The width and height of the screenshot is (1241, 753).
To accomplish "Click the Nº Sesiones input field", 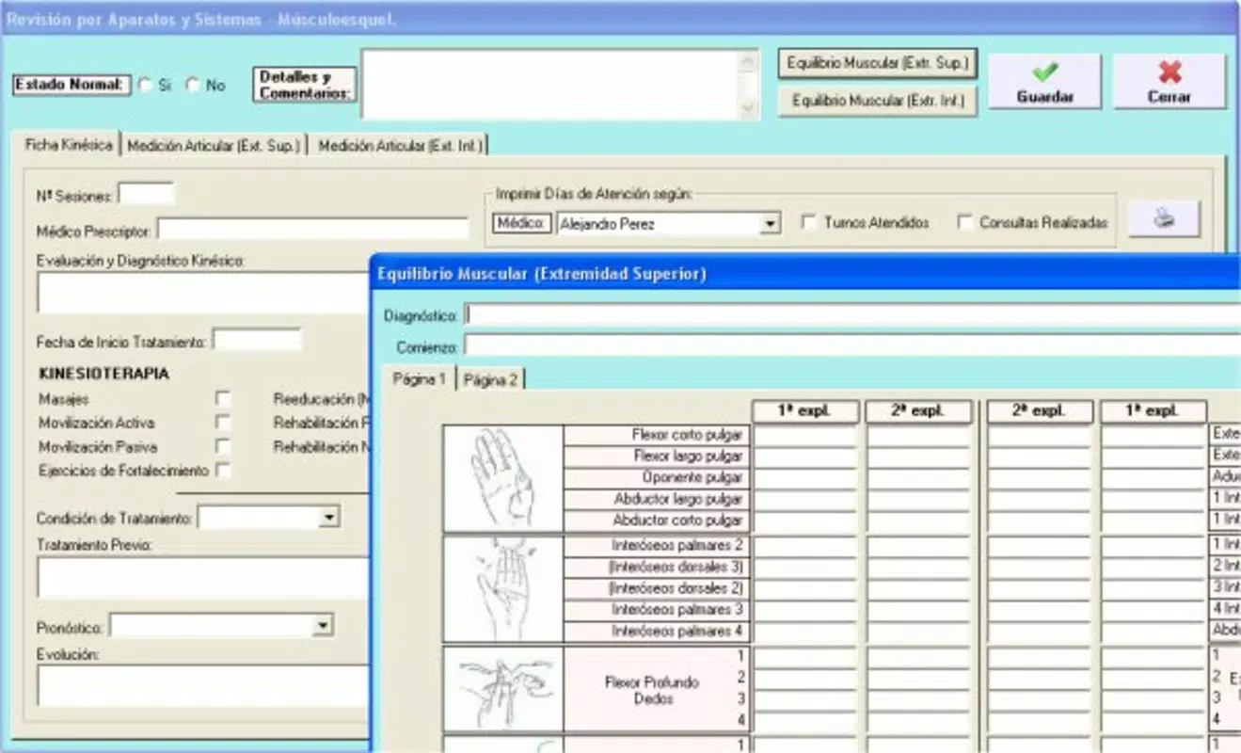I will coord(146,195).
